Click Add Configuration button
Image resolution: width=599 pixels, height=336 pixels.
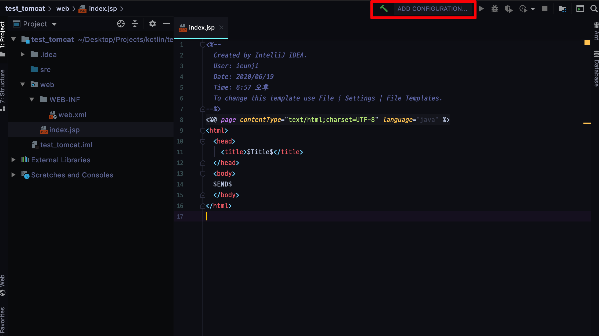click(432, 9)
